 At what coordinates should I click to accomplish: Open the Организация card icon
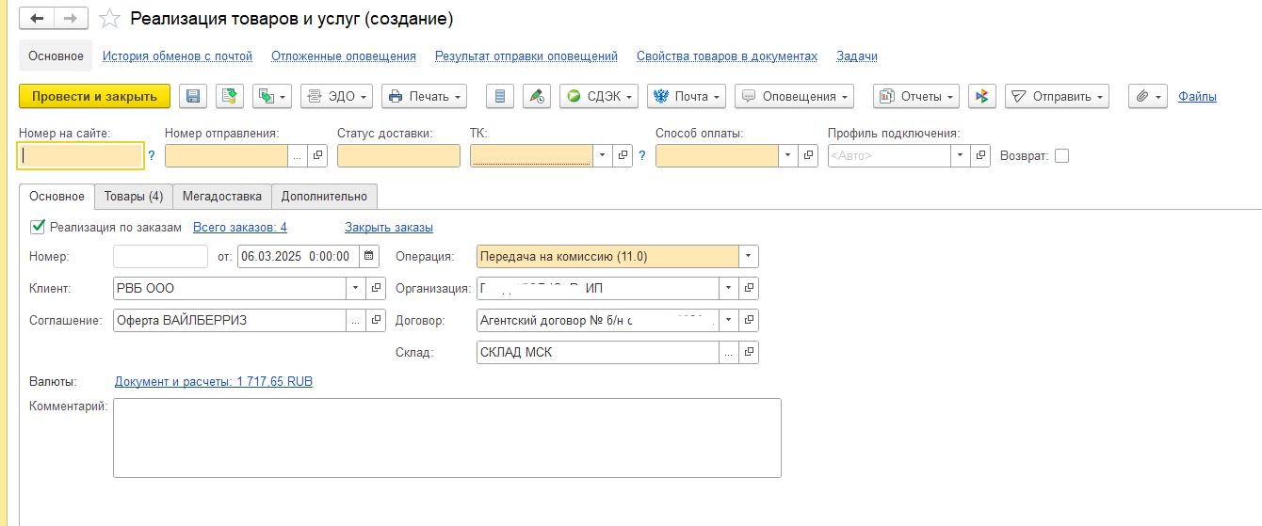click(x=749, y=288)
